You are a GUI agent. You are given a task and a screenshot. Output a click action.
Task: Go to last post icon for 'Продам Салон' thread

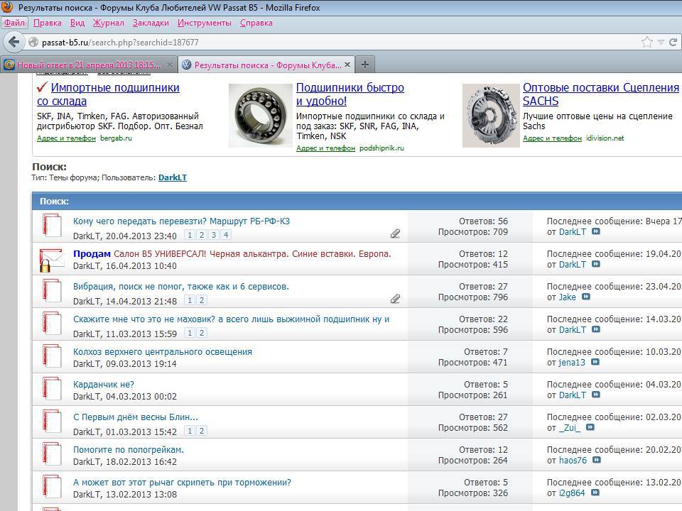coord(596,264)
